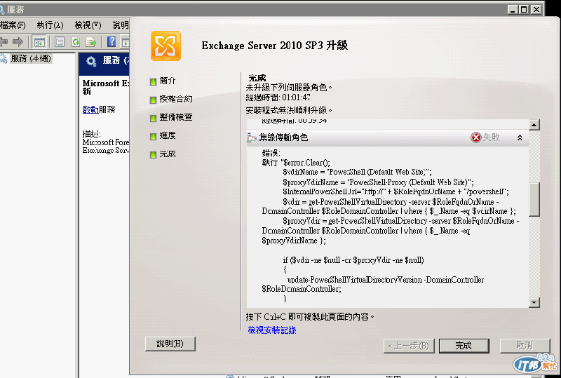Image resolution: width=561 pixels, height=378 pixels.
Task: Click the Exchange Server orange logo
Action: [165, 46]
